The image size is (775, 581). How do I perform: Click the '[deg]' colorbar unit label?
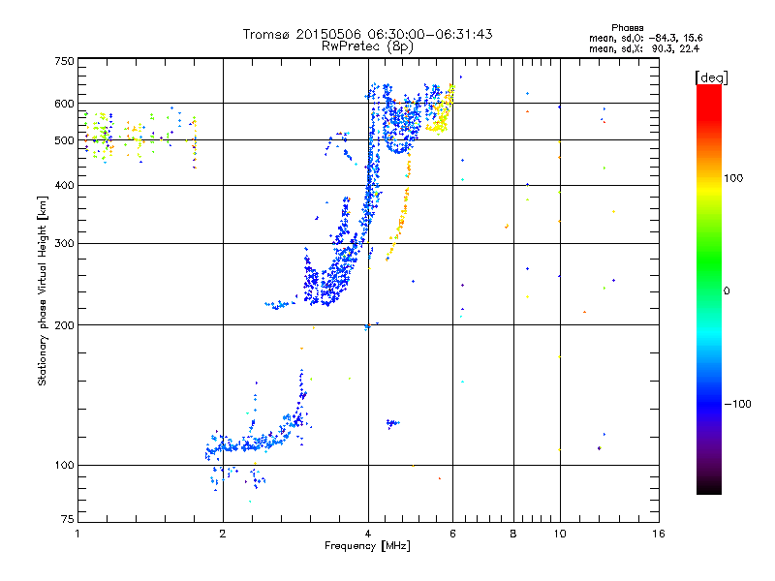711,77
